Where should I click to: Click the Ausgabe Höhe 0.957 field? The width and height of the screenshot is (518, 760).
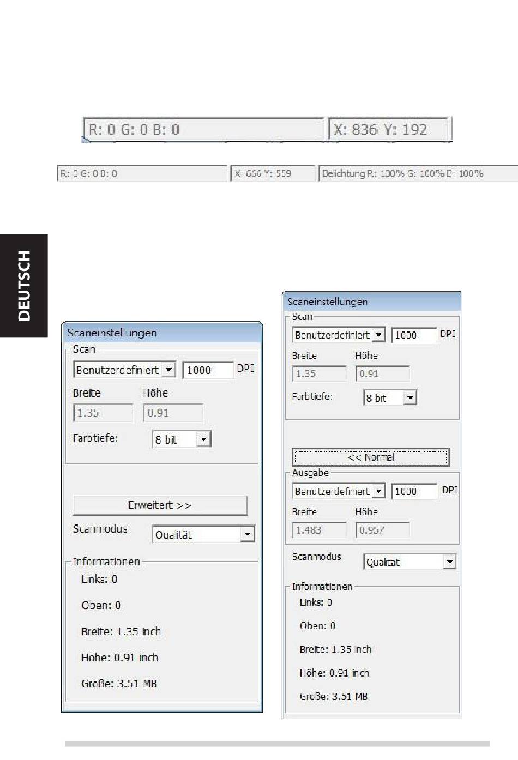(382, 530)
